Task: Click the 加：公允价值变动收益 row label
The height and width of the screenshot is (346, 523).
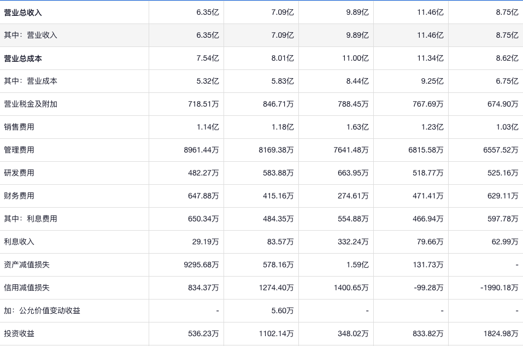Action: click(42, 310)
